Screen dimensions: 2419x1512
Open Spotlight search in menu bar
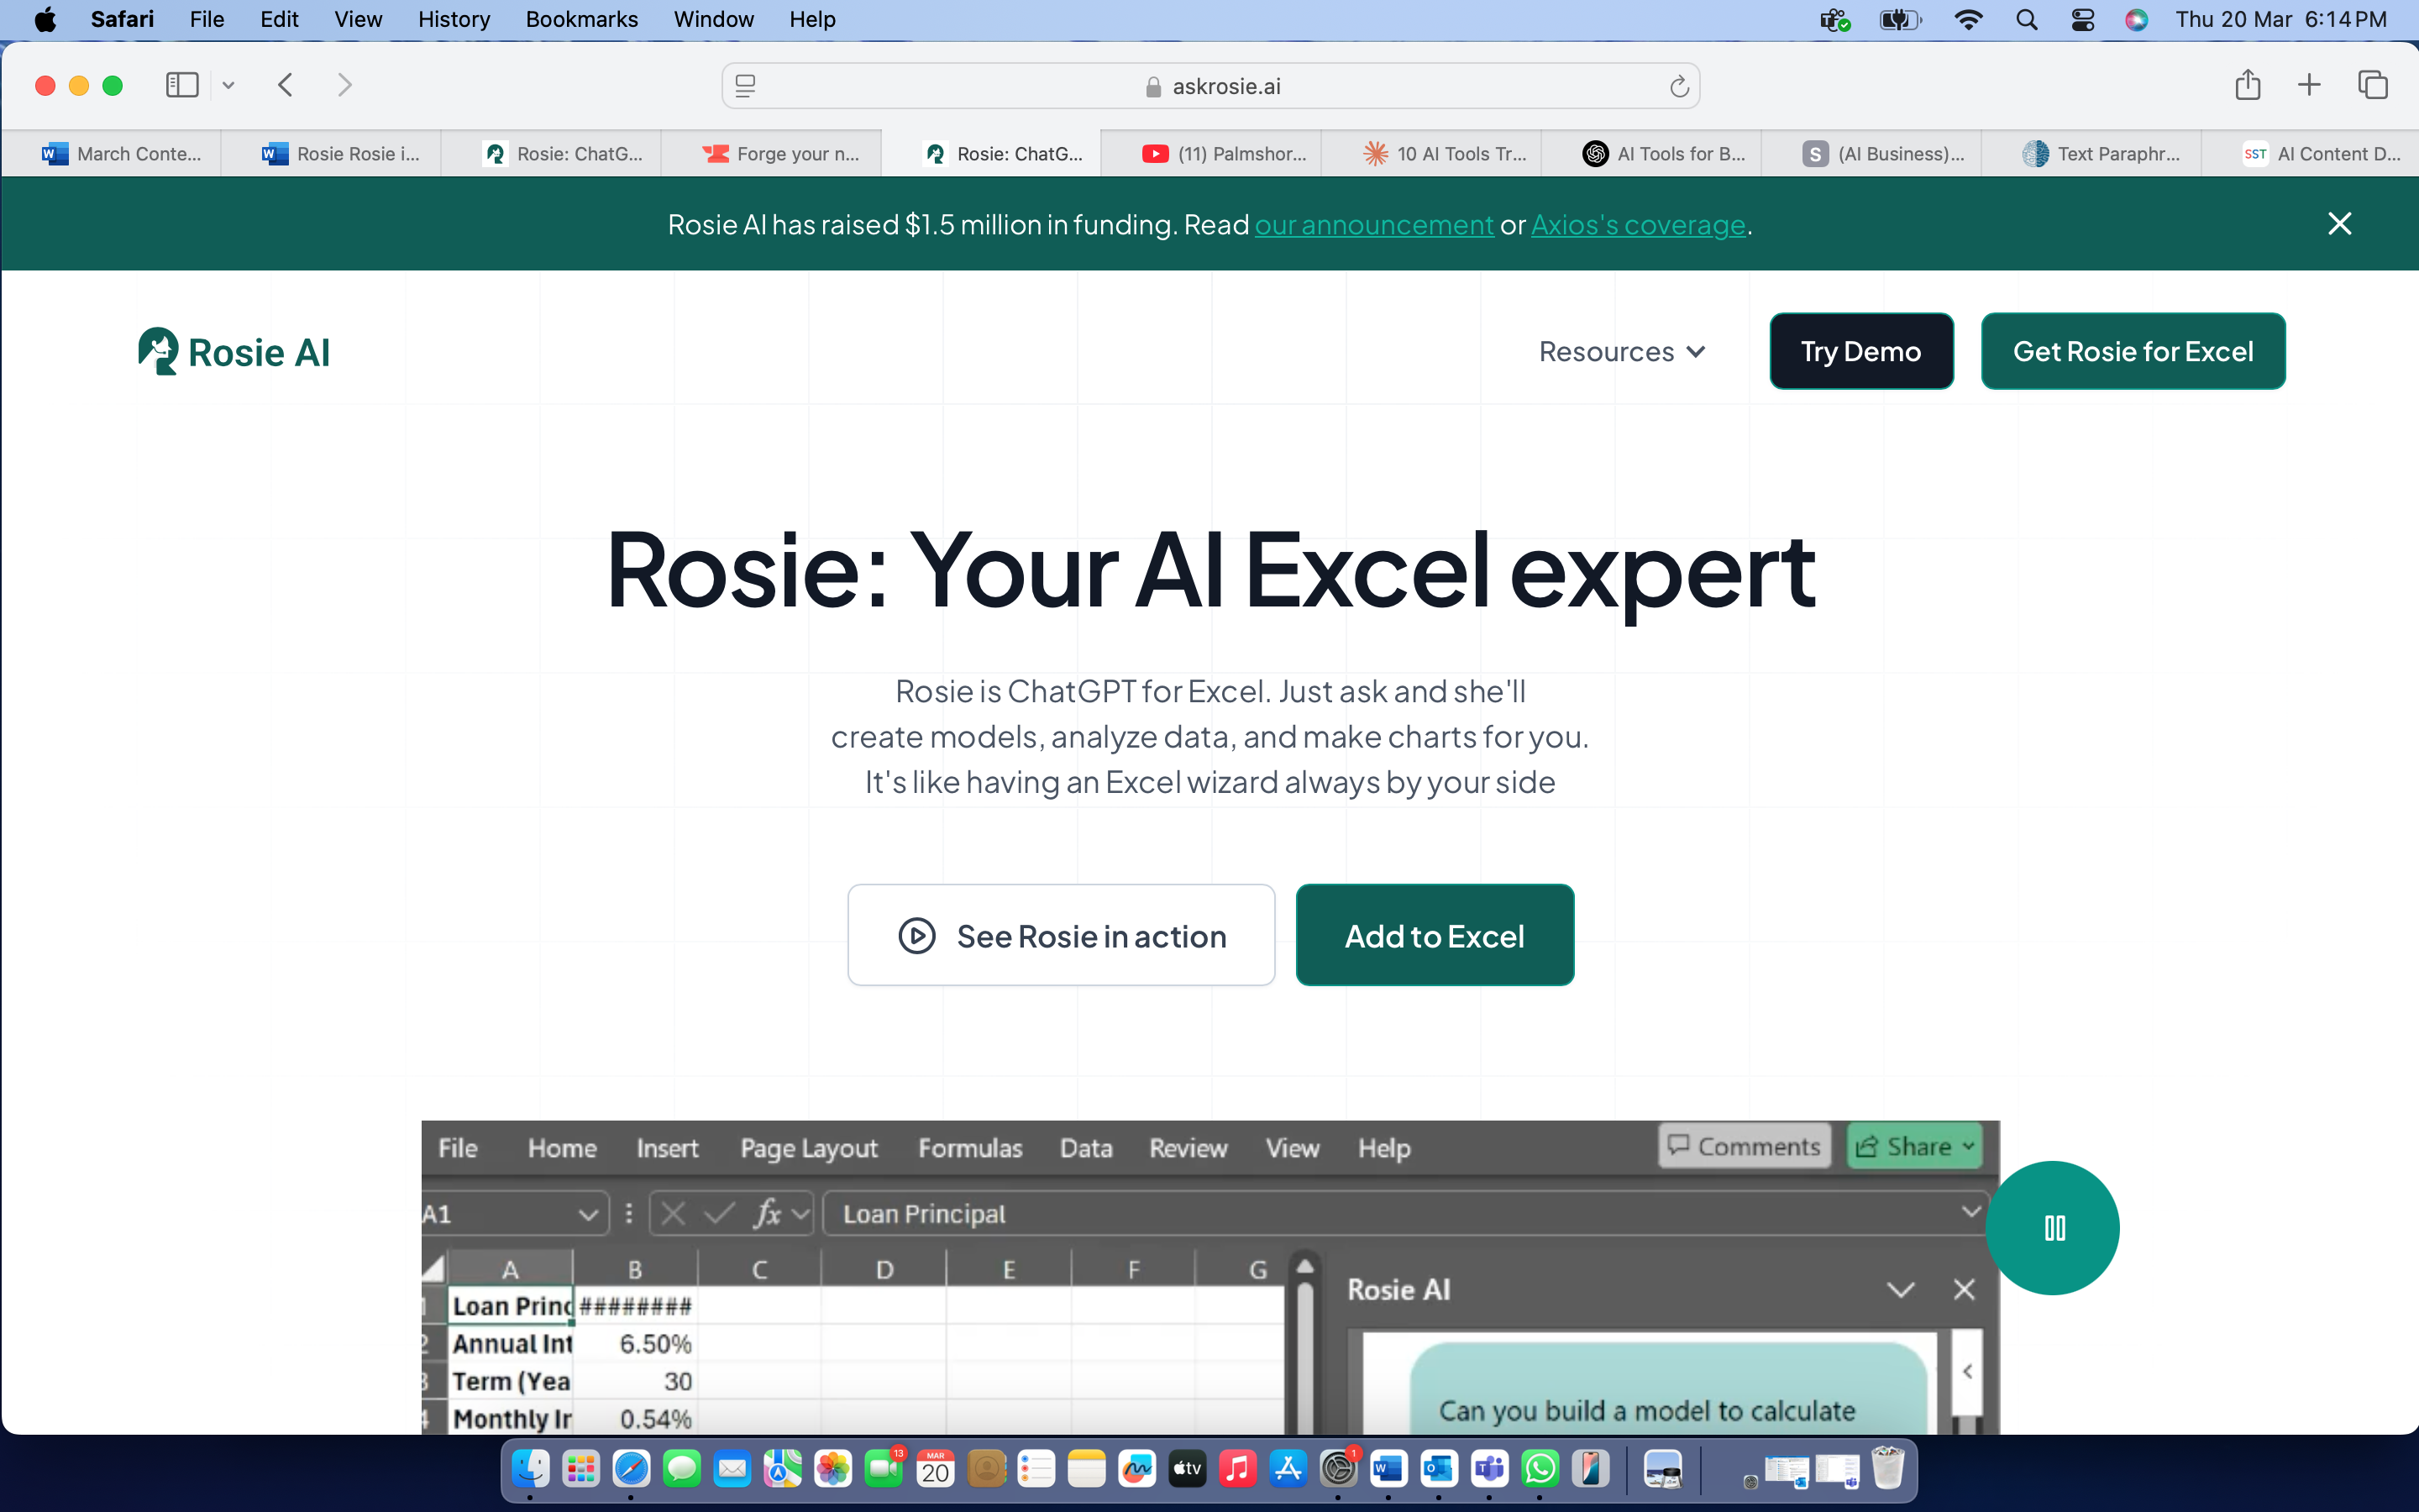2026,19
